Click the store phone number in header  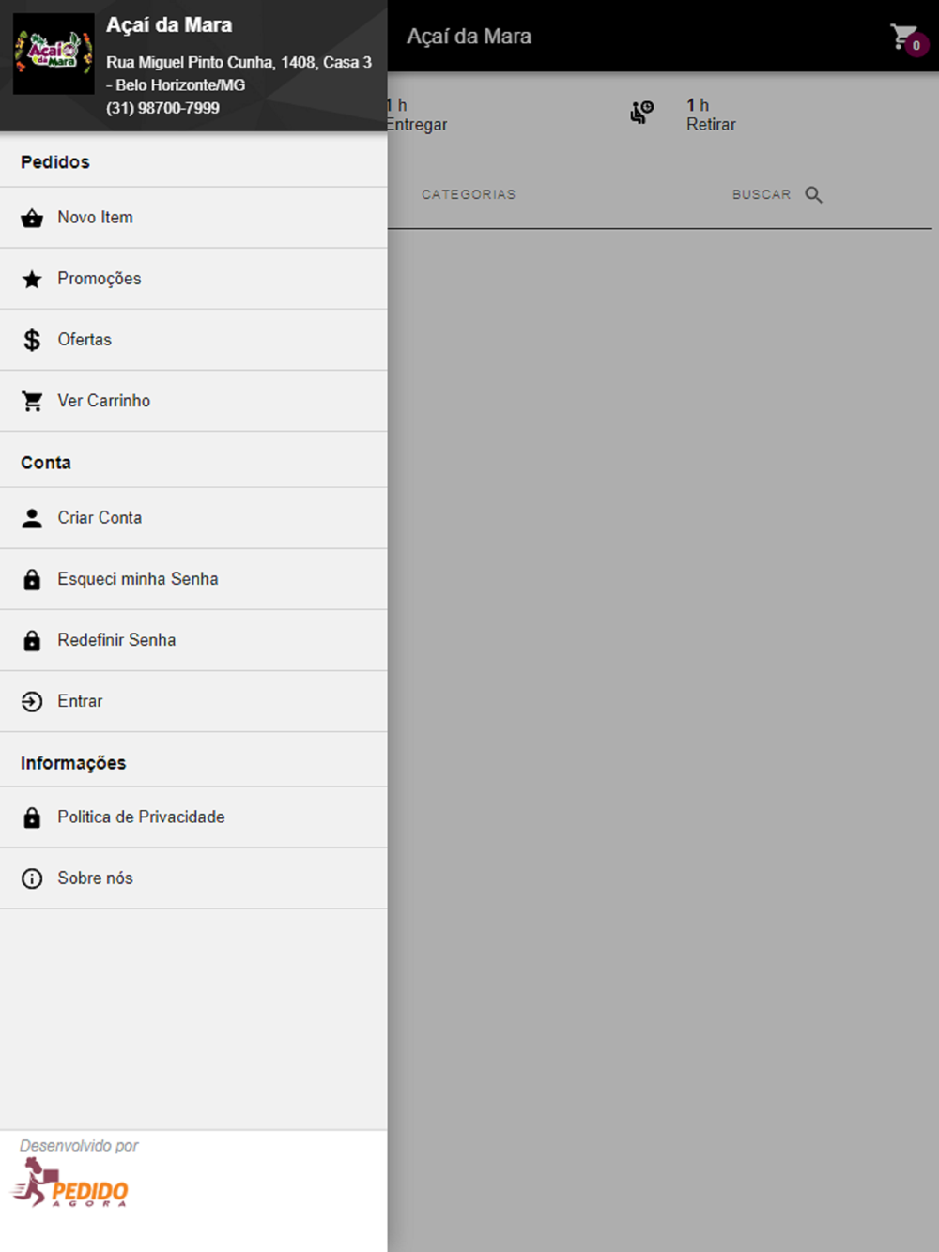[x=162, y=108]
